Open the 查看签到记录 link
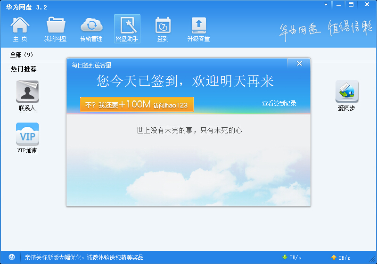The image size is (377, 264). (x=279, y=104)
